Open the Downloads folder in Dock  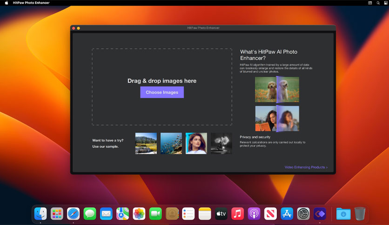[343, 213]
